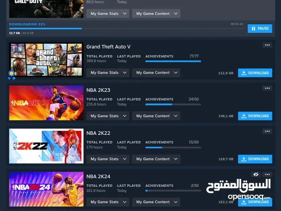View the 24/50 achievements bar for NBA 2K23

173,105
